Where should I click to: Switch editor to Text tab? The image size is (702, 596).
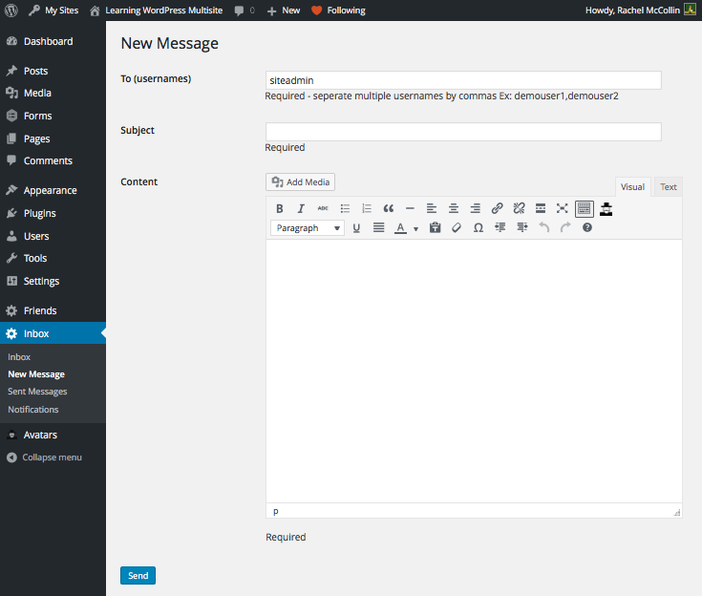tap(669, 187)
